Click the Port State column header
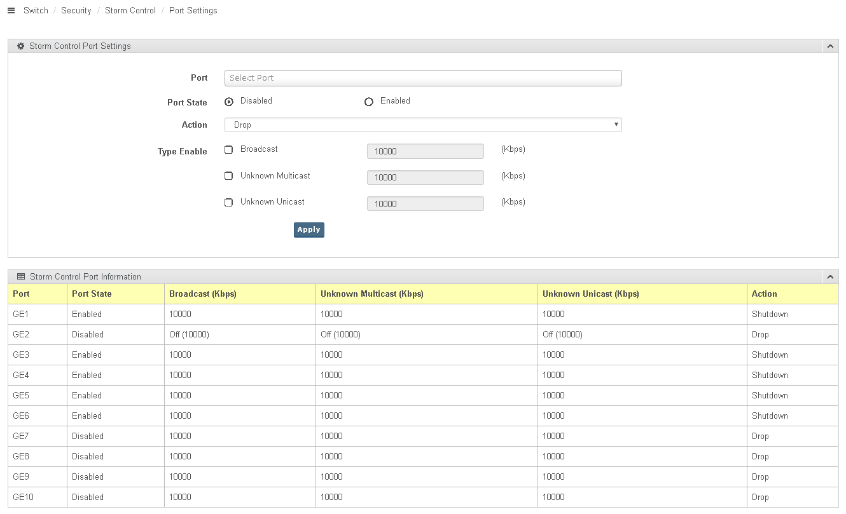Viewport: 846px width, 514px height. 92,294
